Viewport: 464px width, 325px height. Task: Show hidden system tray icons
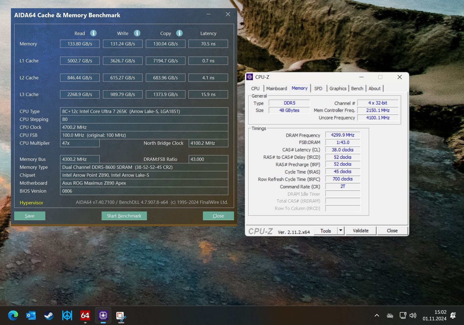point(377,315)
